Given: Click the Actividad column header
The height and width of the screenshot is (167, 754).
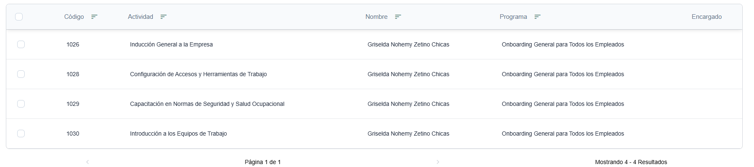Looking at the screenshot, I should point(140,17).
